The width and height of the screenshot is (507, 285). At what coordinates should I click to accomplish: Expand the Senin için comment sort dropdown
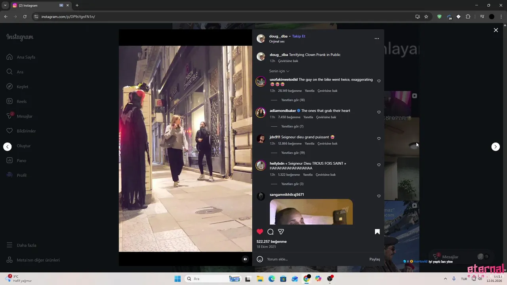tap(279, 71)
